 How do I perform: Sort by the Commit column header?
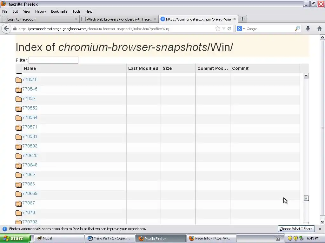[265, 68]
